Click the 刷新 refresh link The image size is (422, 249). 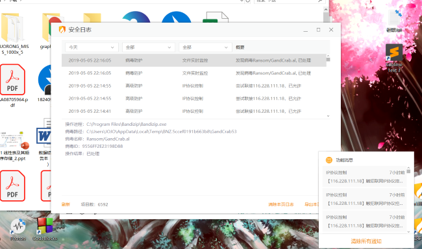coord(66,204)
